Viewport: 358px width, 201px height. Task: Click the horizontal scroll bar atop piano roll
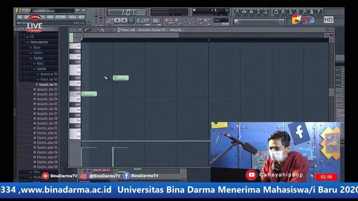(x=133, y=35)
